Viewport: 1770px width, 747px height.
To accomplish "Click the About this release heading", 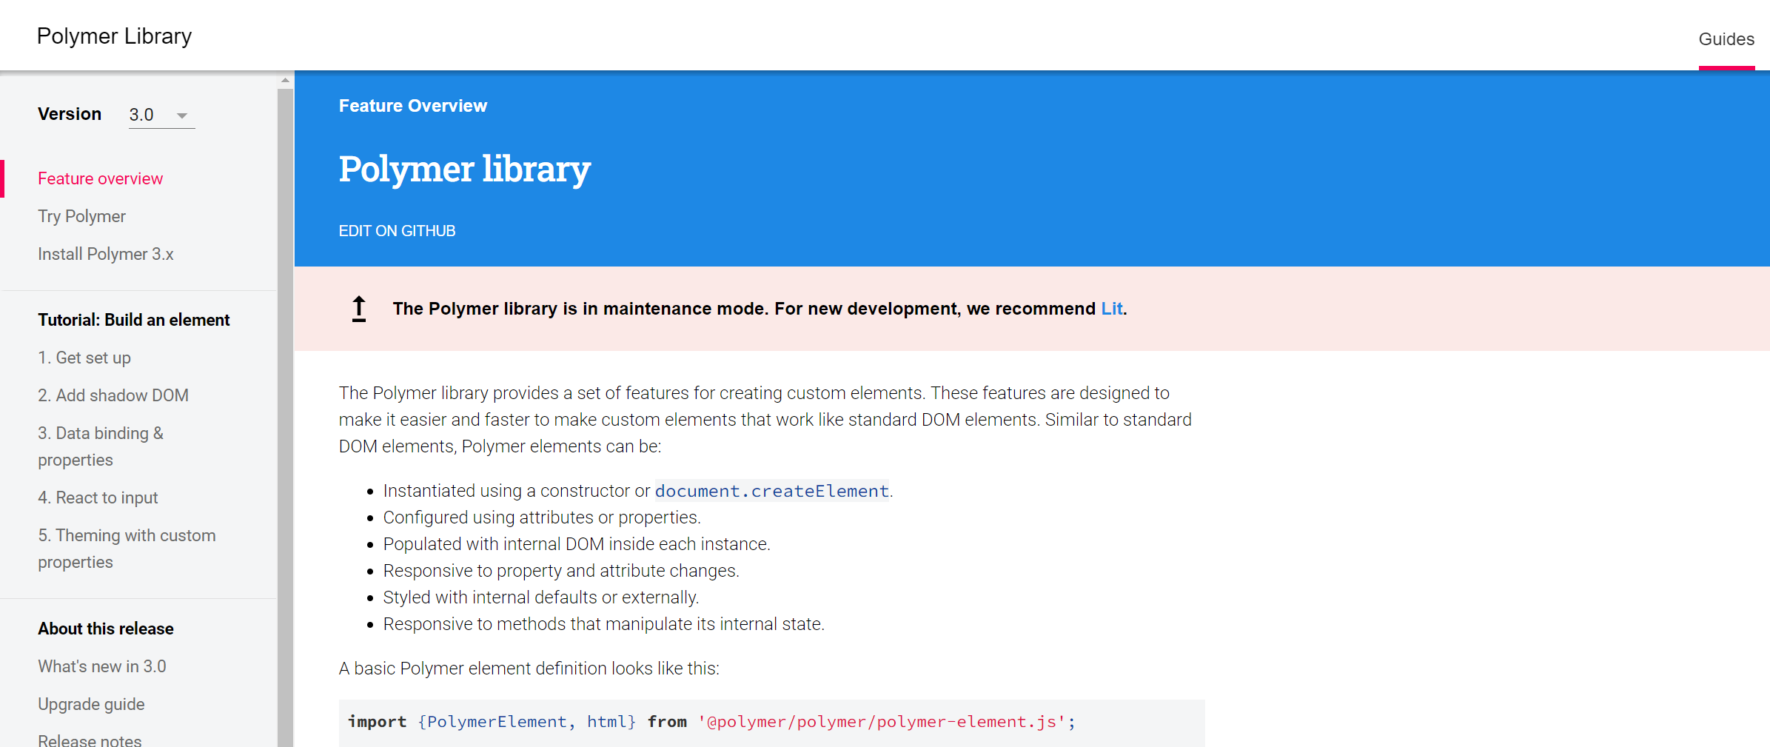I will [x=106, y=629].
